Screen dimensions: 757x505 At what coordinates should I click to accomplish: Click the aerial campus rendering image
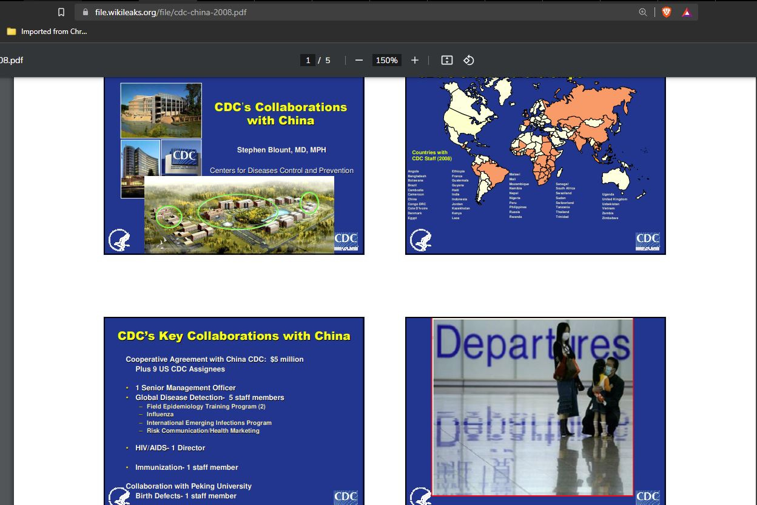pos(239,214)
